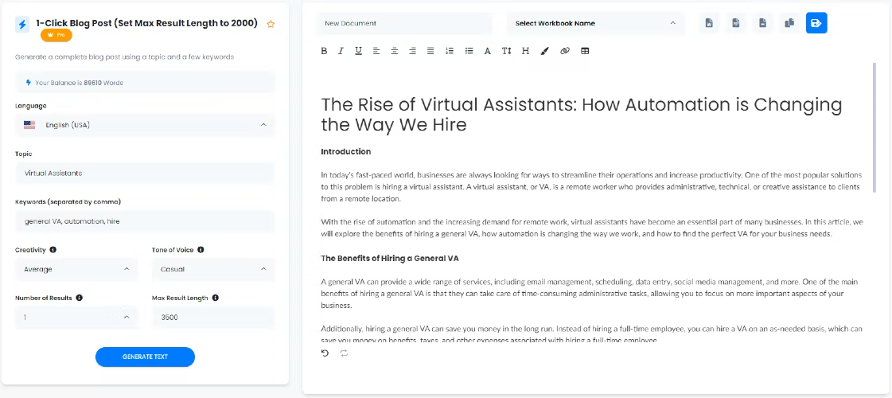Open text color brush icon
The image size is (892, 398).
click(544, 51)
